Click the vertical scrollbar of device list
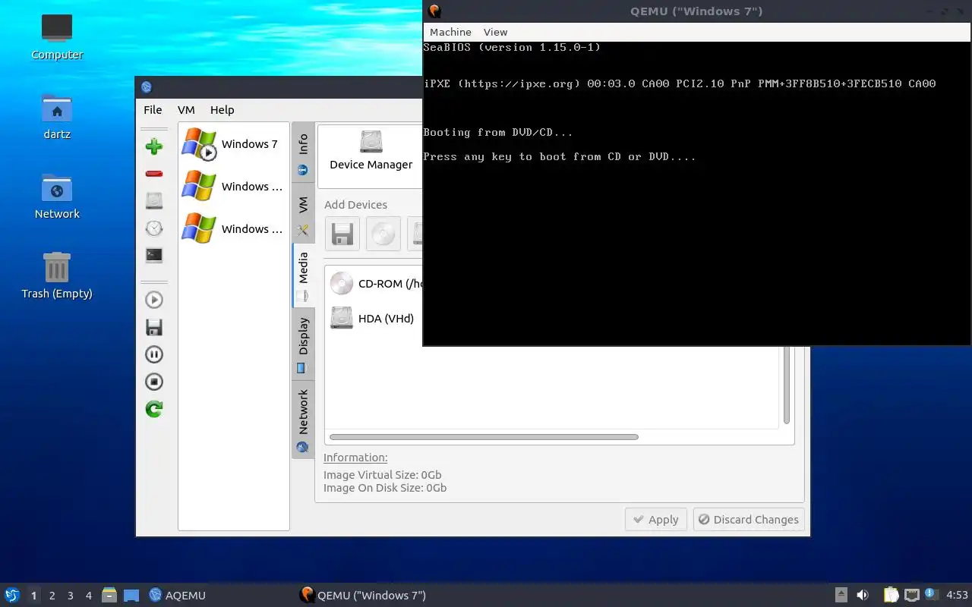This screenshot has height=607, width=972. point(787,385)
